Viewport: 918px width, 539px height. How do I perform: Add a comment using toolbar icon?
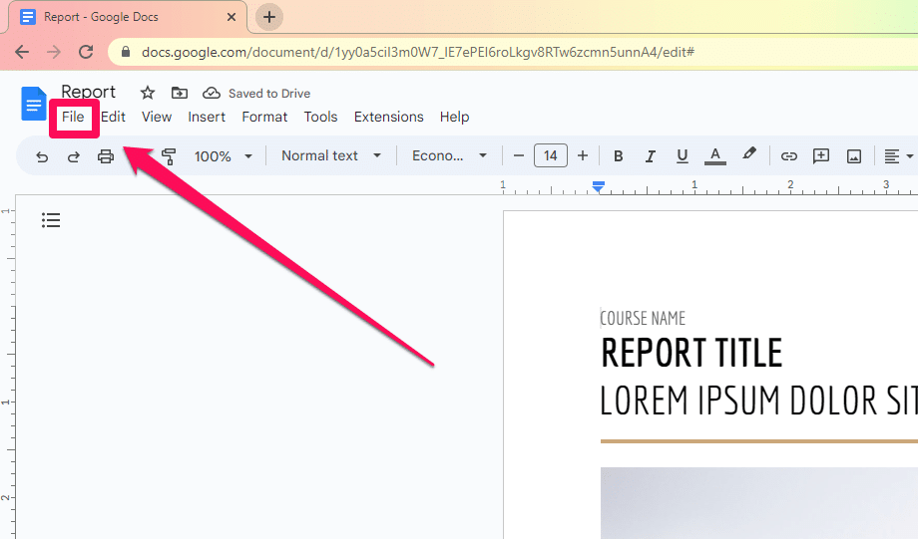point(821,156)
